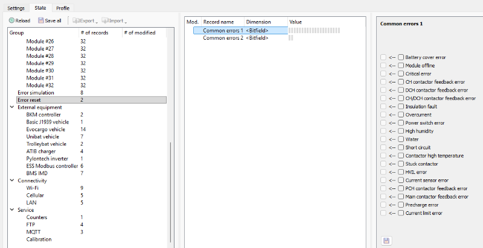Check Short circuit checkbox
This screenshot has height=248, width=483.
pos(401,147)
